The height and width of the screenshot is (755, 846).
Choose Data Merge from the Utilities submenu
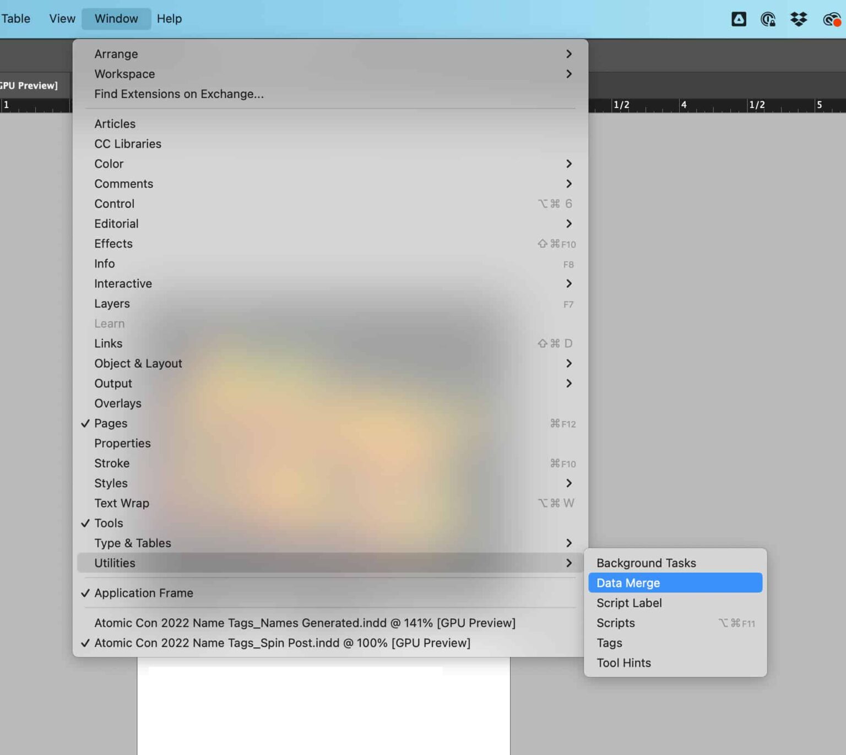[628, 583]
